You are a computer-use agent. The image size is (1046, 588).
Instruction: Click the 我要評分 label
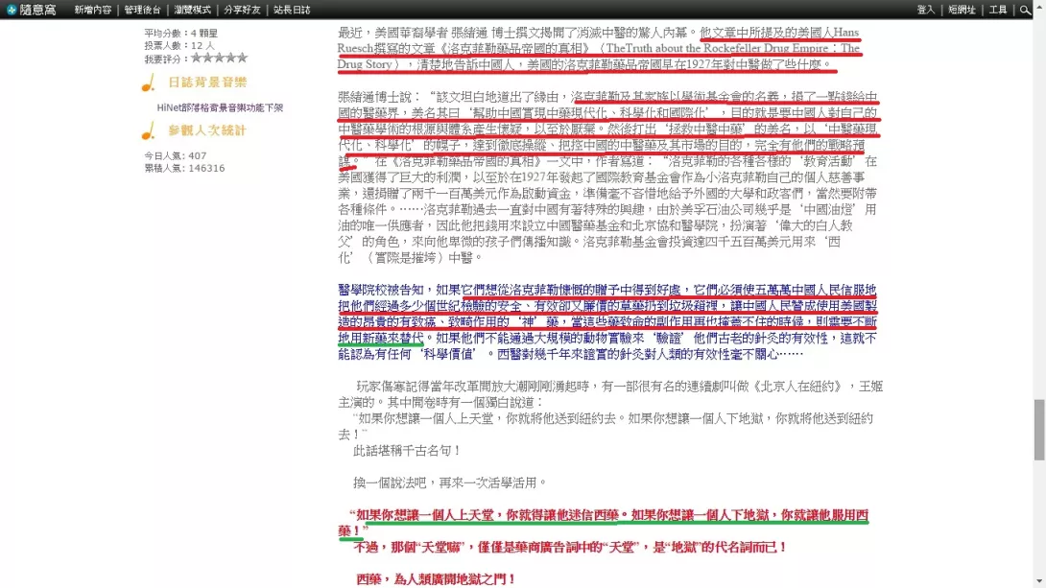pyautogui.click(x=165, y=59)
